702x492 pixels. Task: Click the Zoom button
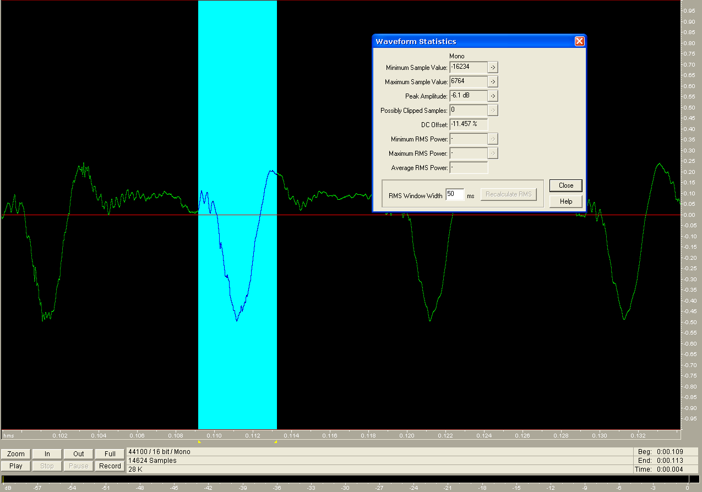[16, 454]
